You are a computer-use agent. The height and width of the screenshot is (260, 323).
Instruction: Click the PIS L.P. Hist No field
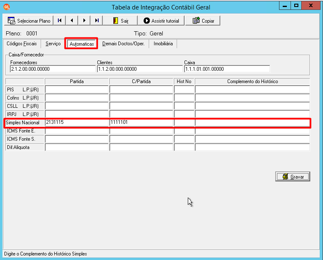pyautogui.click(x=184, y=90)
